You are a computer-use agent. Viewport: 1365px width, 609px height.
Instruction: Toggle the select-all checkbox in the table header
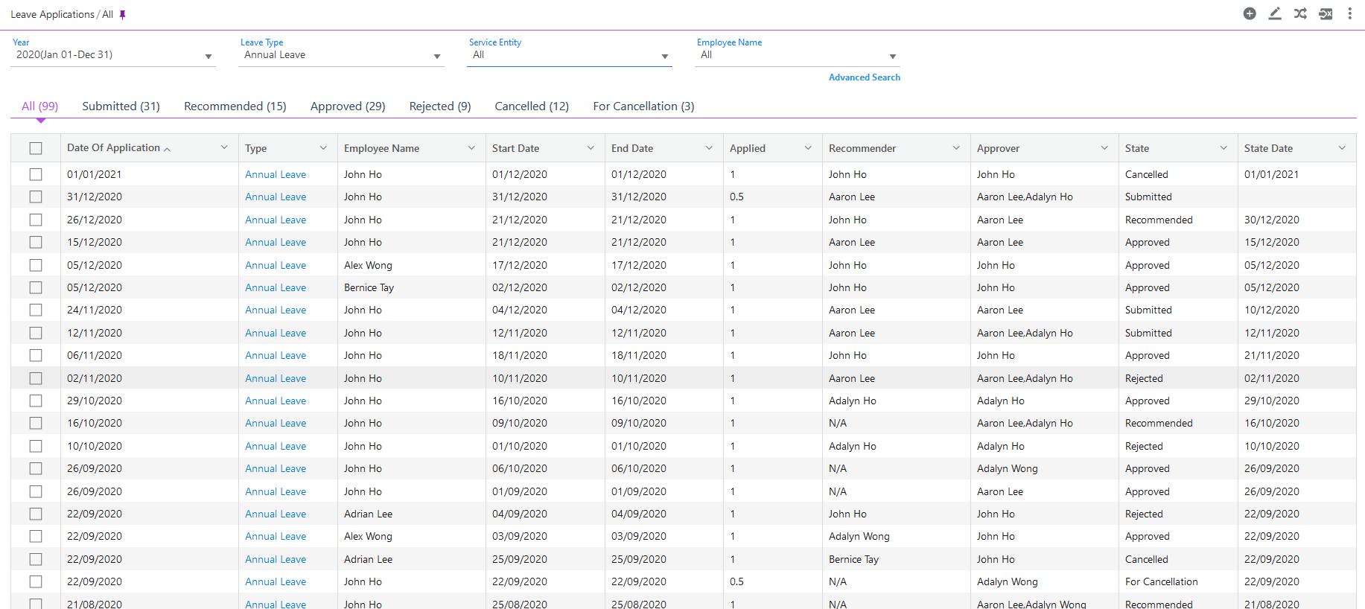36,148
